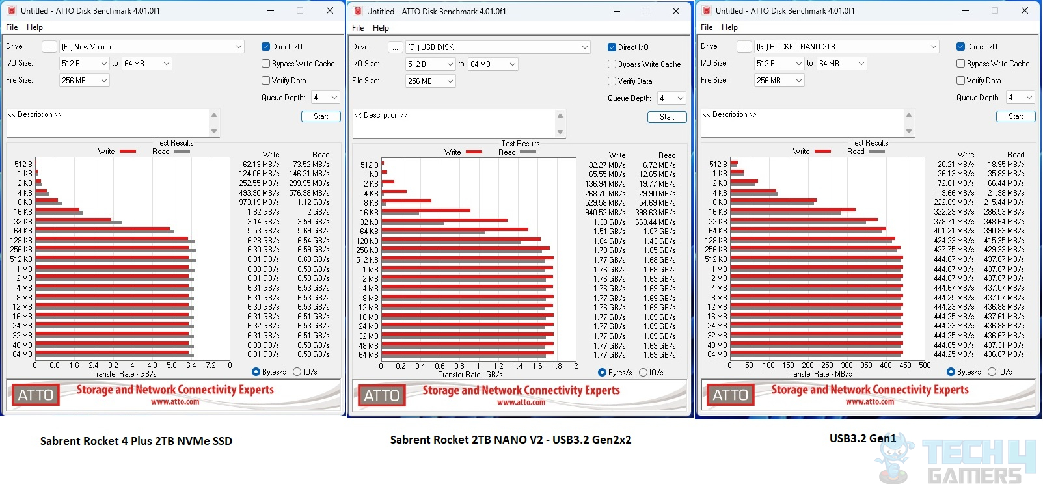Click ATTO app icon in middle window title bar
This screenshot has height=491, width=1043.
[358, 11]
